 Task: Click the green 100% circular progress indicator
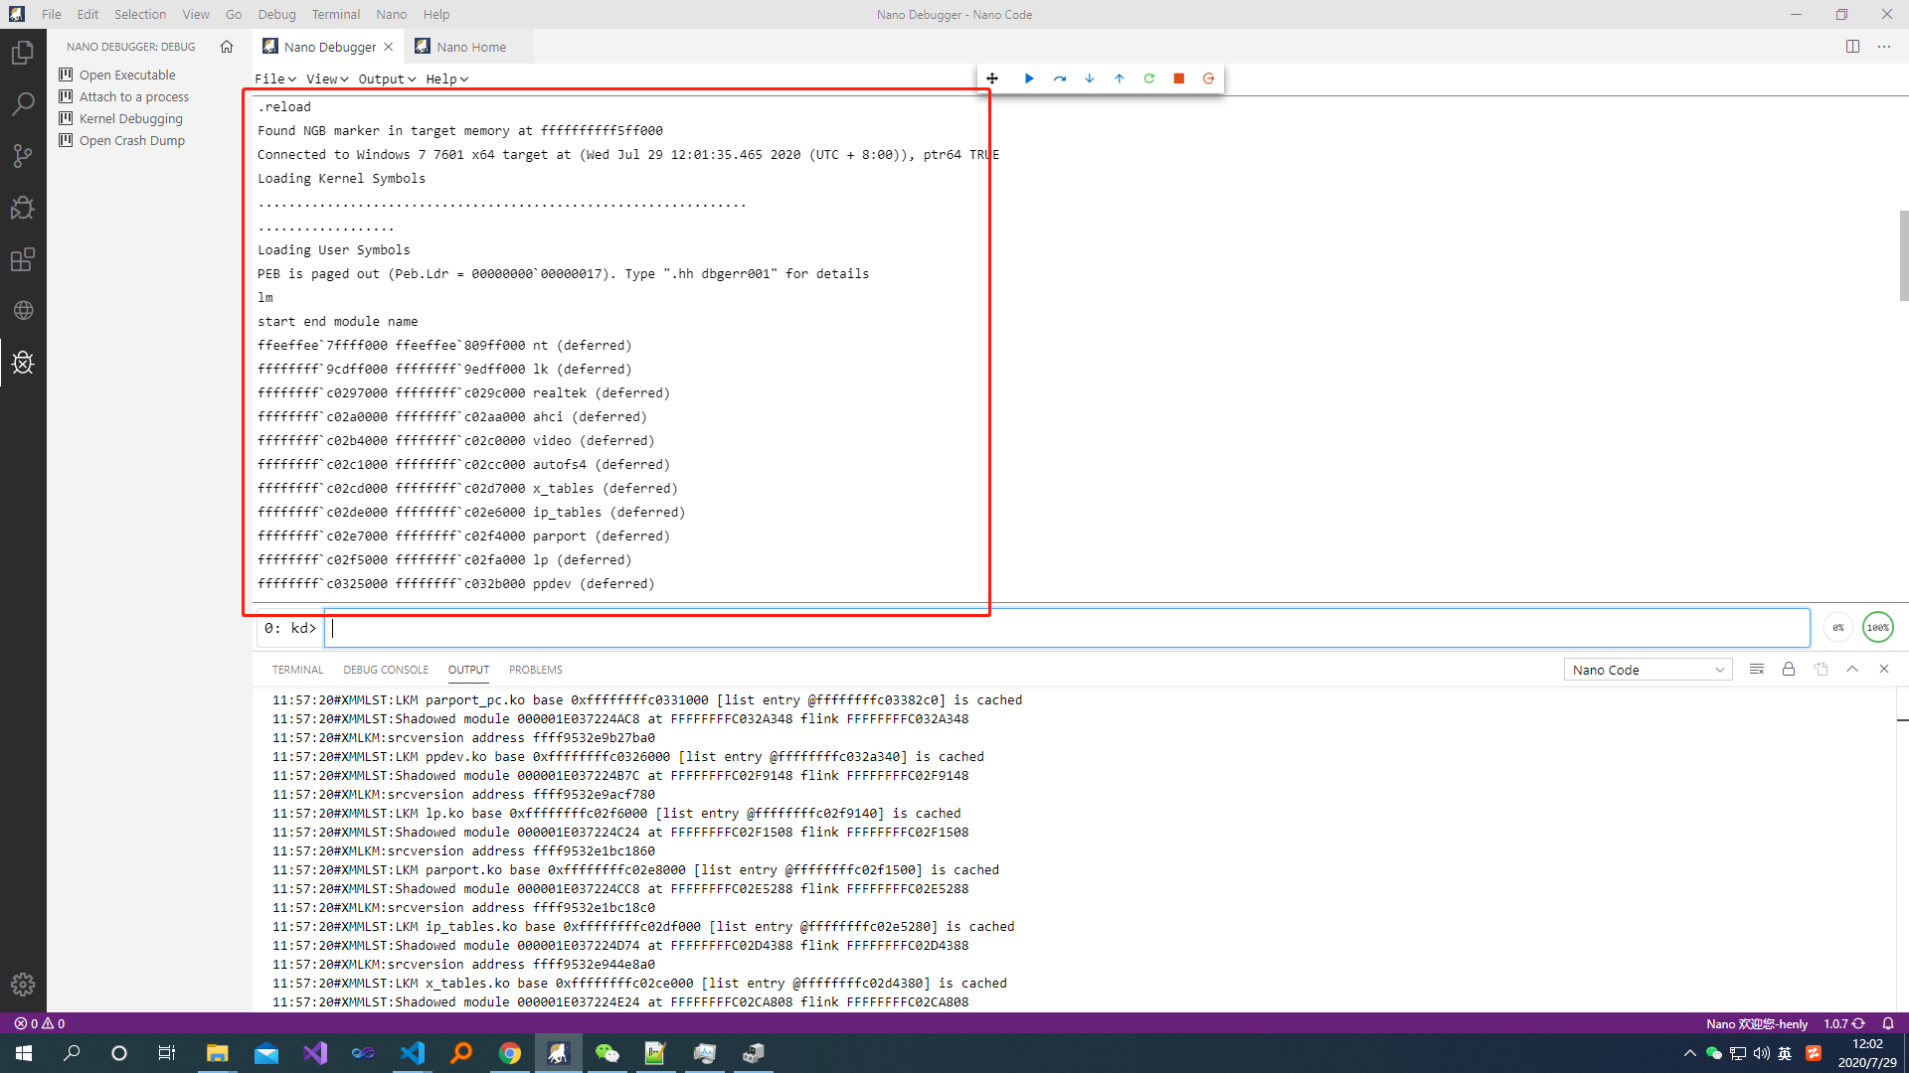(x=1878, y=627)
